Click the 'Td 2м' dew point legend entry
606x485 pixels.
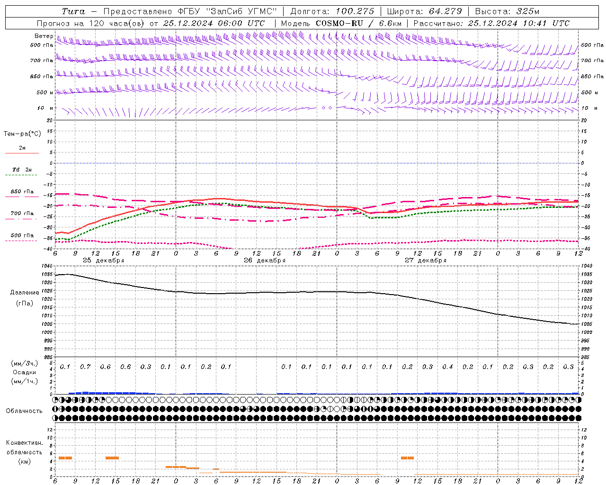[22, 170]
